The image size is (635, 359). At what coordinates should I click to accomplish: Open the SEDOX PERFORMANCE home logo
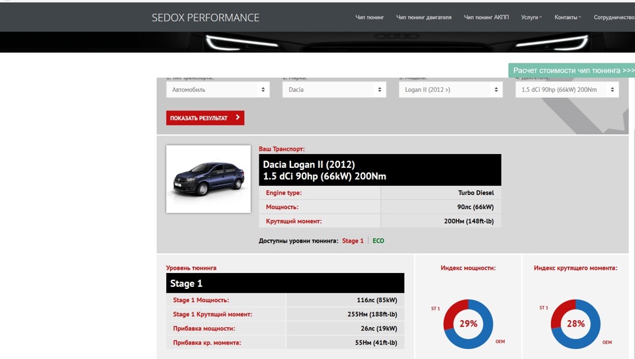[205, 17]
